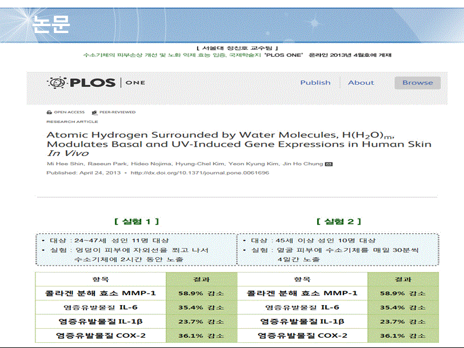
Task: Click envelope icon beside Jin Ho Chung
Action: tap(329, 165)
